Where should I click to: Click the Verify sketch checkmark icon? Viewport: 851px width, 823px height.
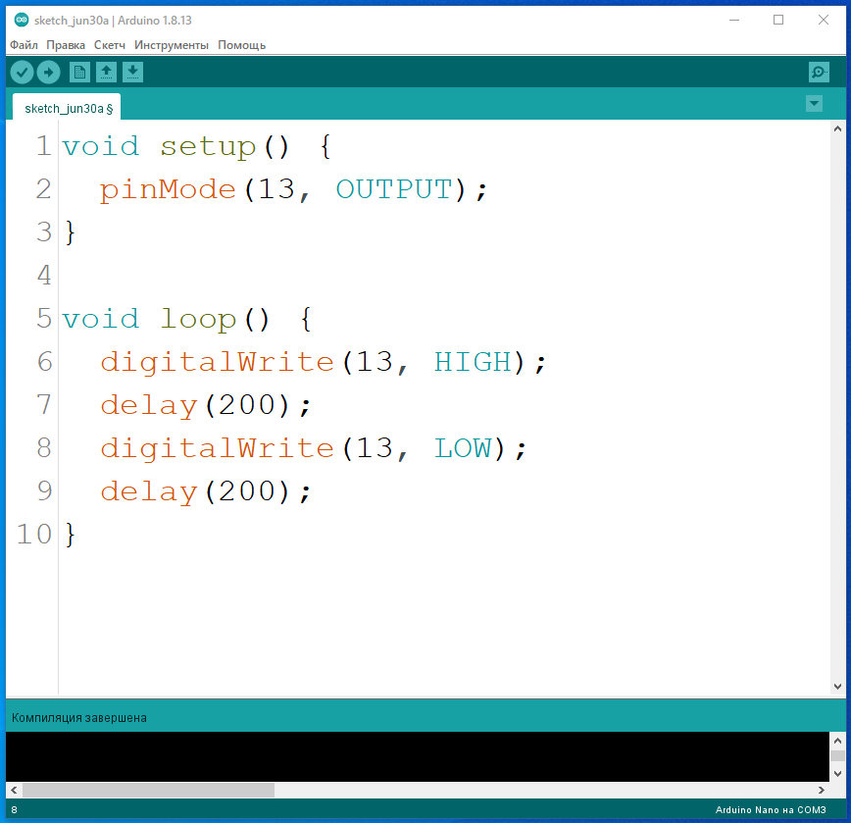pyautogui.click(x=22, y=72)
